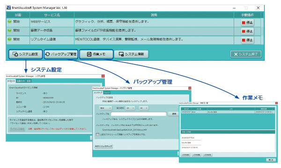Click 閉じる button in 作業メモ window
This screenshot has width=281, height=168.
271,160
